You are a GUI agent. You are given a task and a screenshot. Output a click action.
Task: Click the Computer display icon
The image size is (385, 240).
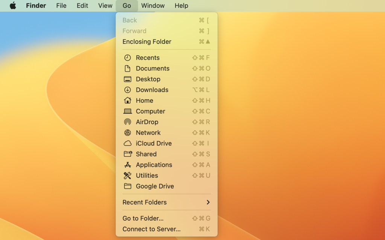[127, 111]
